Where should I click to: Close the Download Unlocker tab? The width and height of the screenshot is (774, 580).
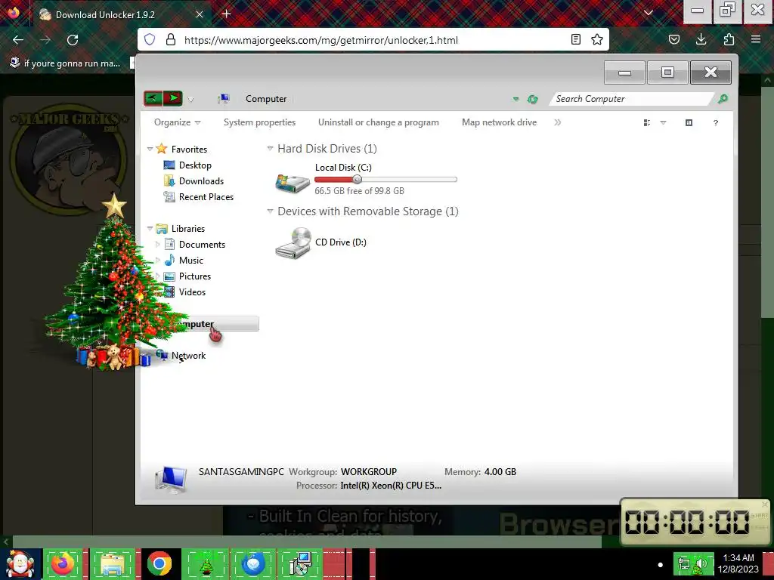click(200, 14)
